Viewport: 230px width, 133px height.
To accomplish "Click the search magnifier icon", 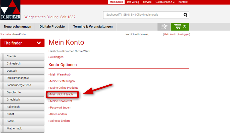I will (x=185, y=15).
